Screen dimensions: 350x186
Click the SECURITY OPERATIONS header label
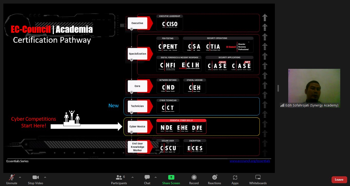point(217,38)
